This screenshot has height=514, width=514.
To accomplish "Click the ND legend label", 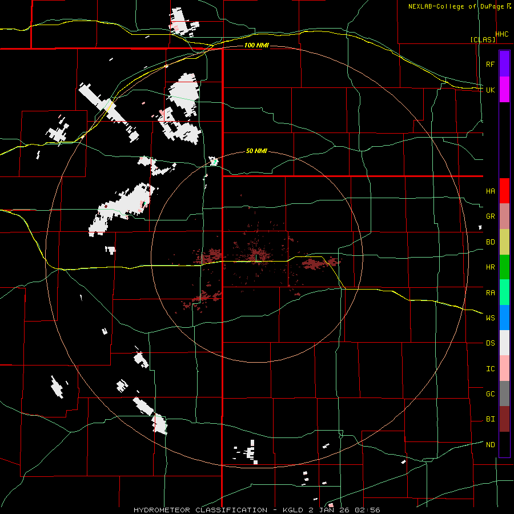I will coord(490,445).
